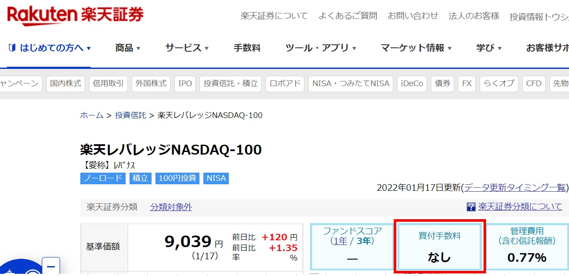Click the Rakuten 楽天証券 logo

(x=75, y=15)
